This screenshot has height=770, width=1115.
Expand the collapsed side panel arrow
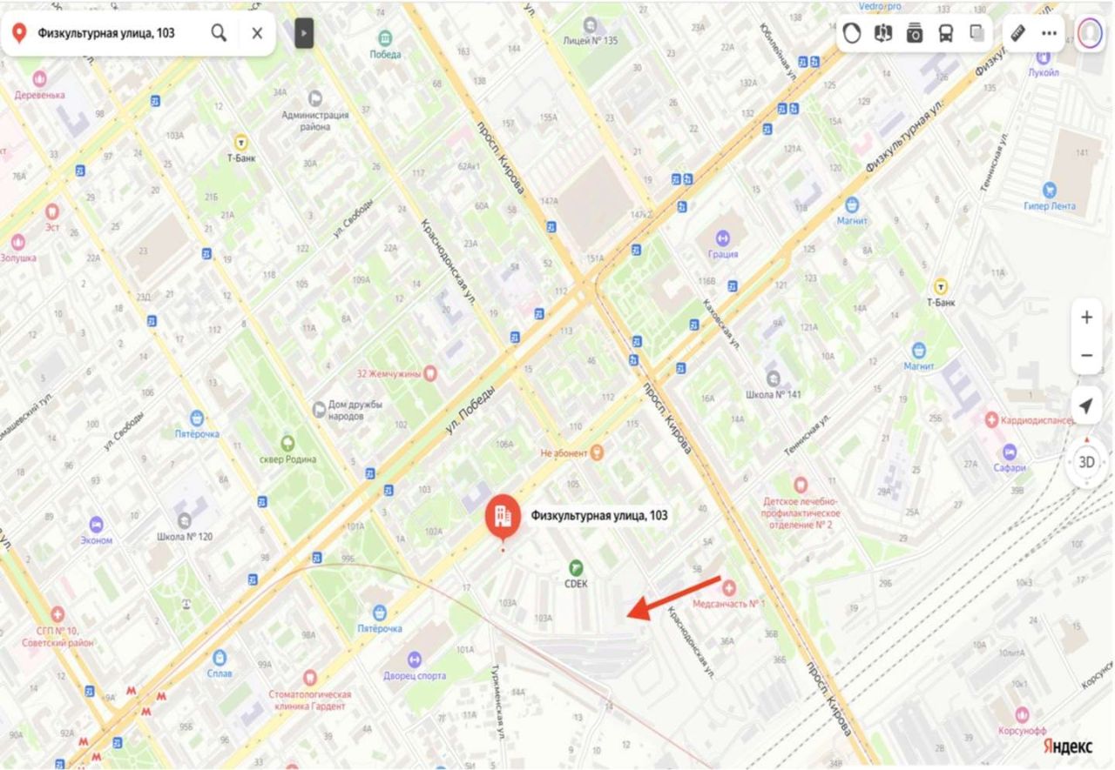coord(303,33)
